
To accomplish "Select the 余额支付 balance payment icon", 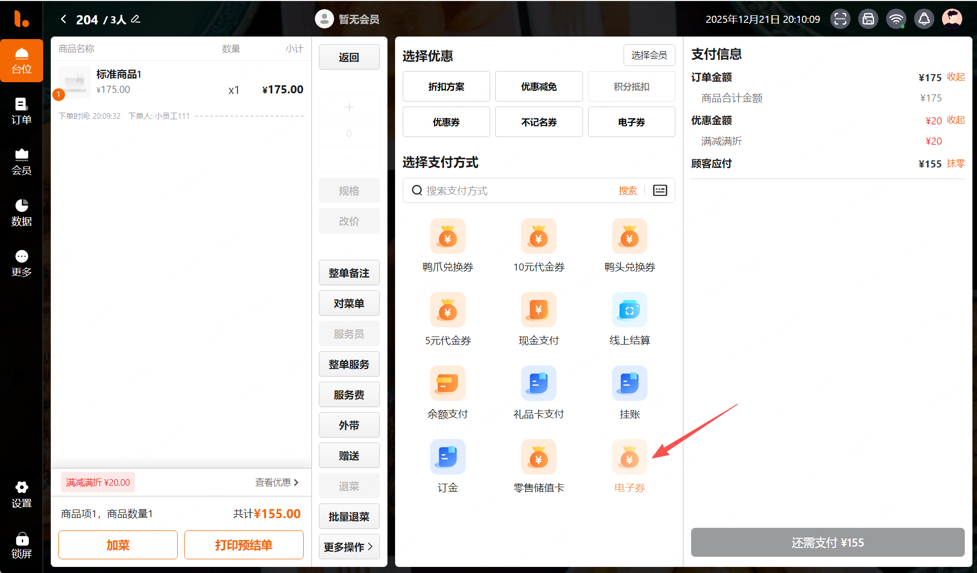I will click(x=447, y=384).
